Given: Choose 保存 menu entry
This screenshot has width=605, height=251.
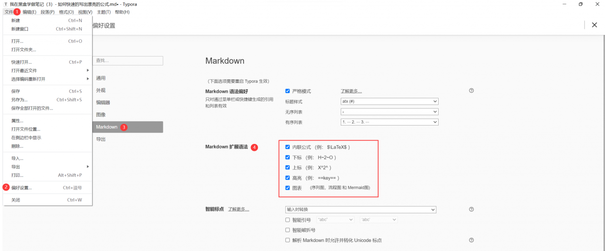Looking at the screenshot, I should pyautogui.click(x=48, y=92).
